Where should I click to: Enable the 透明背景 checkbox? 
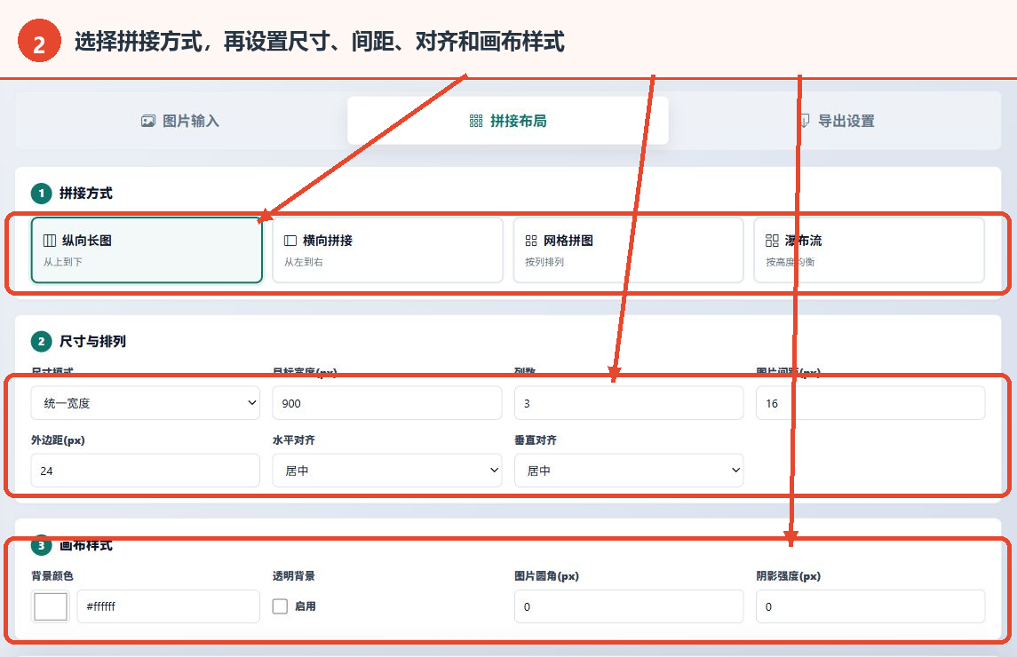pyautogui.click(x=280, y=606)
